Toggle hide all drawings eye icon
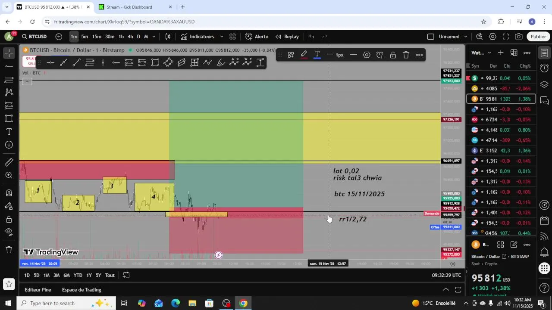This screenshot has width=552, height=310. [9, 232]
